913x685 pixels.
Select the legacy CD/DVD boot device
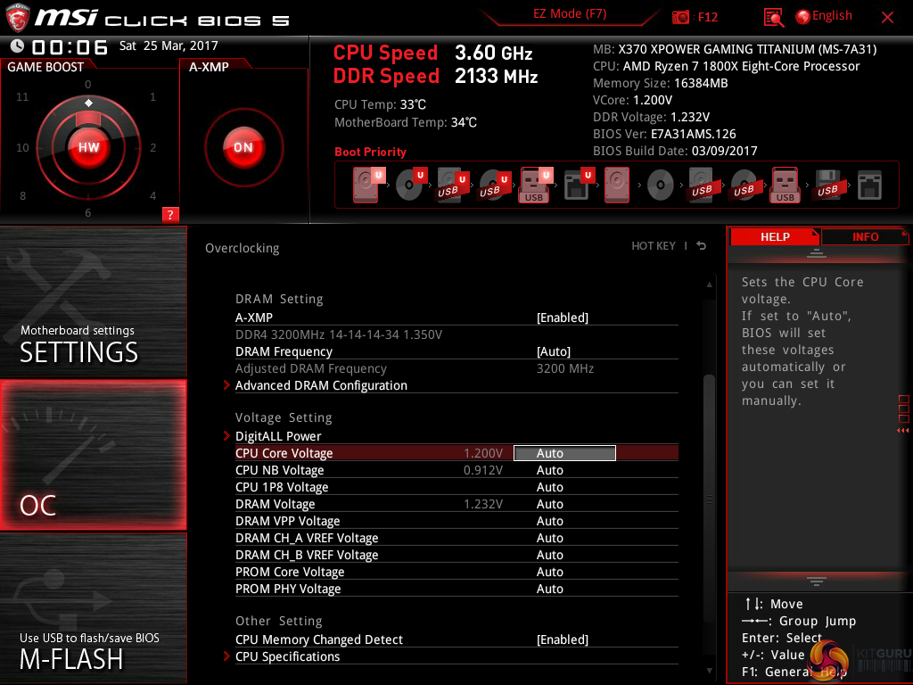[x=661, y=186]
